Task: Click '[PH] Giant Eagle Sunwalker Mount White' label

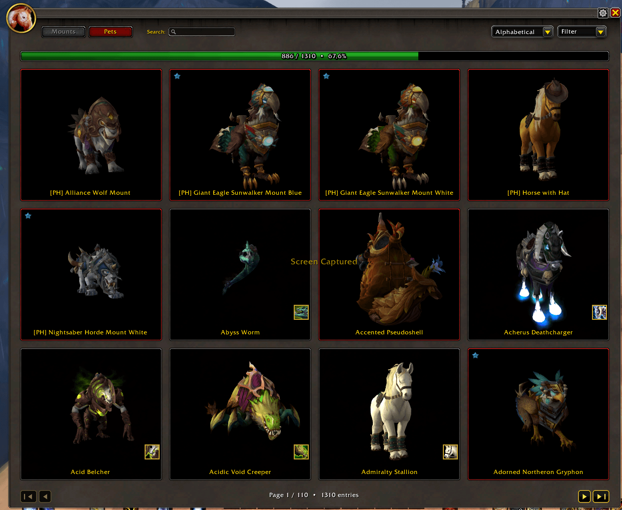Action: tap(389, 193)
